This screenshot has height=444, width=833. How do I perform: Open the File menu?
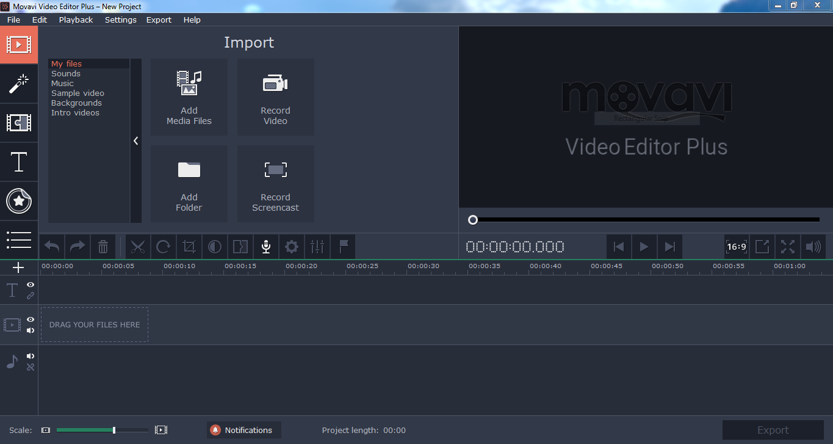[13, 20]
